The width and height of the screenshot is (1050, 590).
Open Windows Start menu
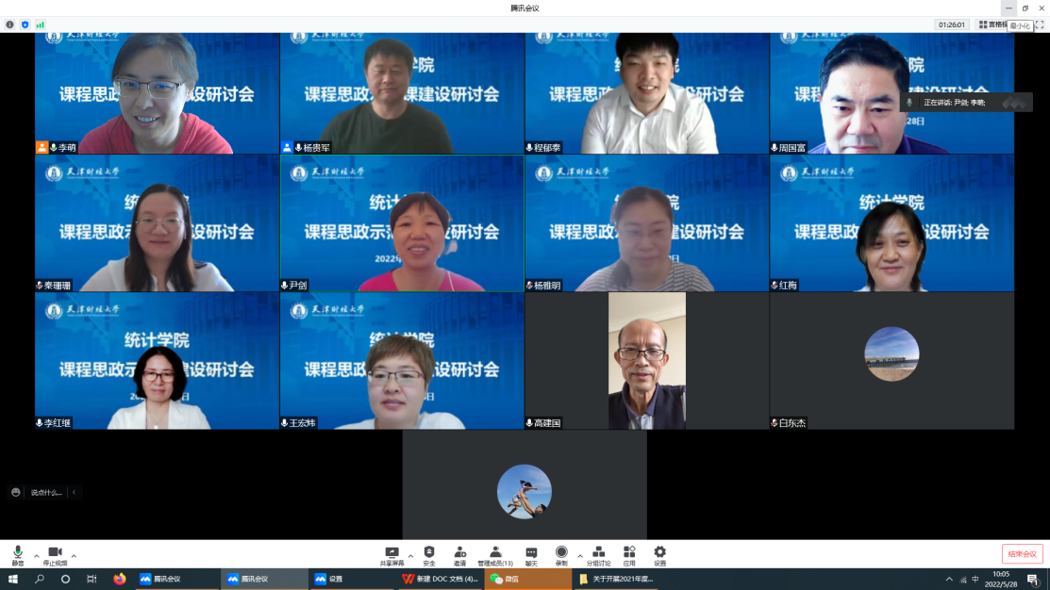pyautogui.click(x=12, y=580)
